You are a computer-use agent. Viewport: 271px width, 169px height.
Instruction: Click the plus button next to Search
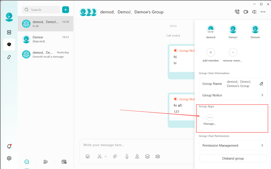coord(65,10)
